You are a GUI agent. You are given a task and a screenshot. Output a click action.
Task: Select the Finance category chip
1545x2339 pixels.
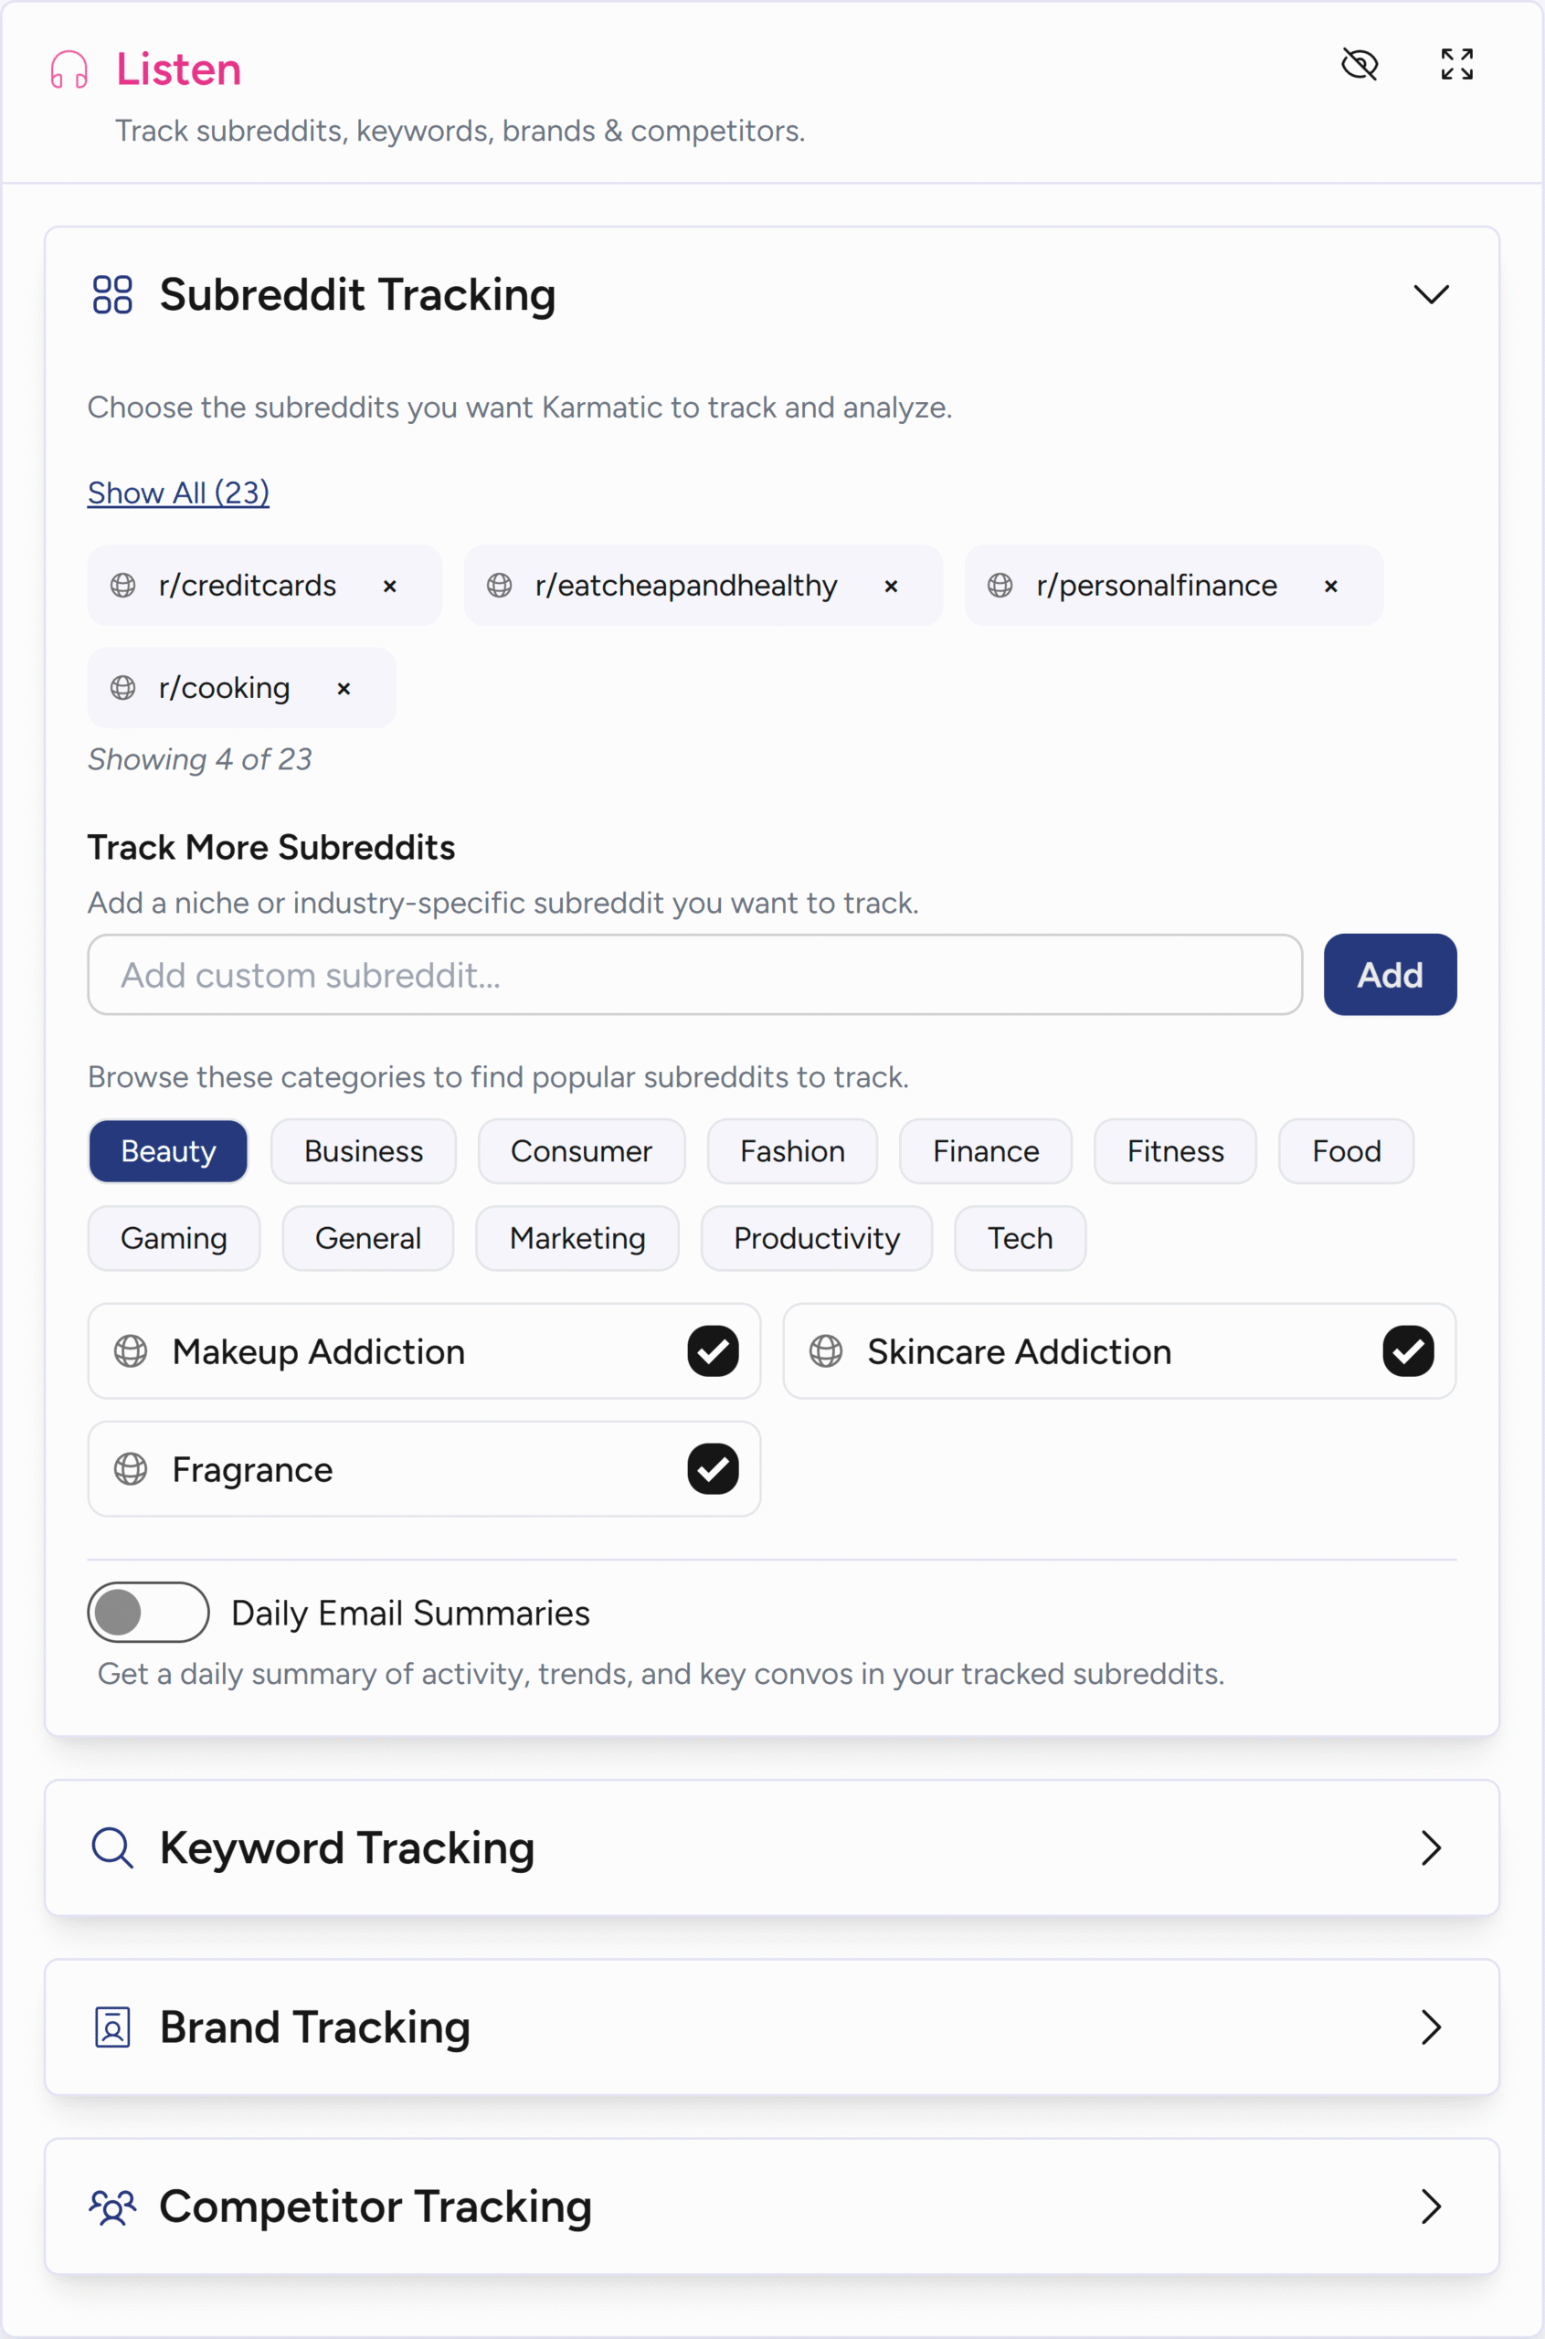click(985, 1151)
